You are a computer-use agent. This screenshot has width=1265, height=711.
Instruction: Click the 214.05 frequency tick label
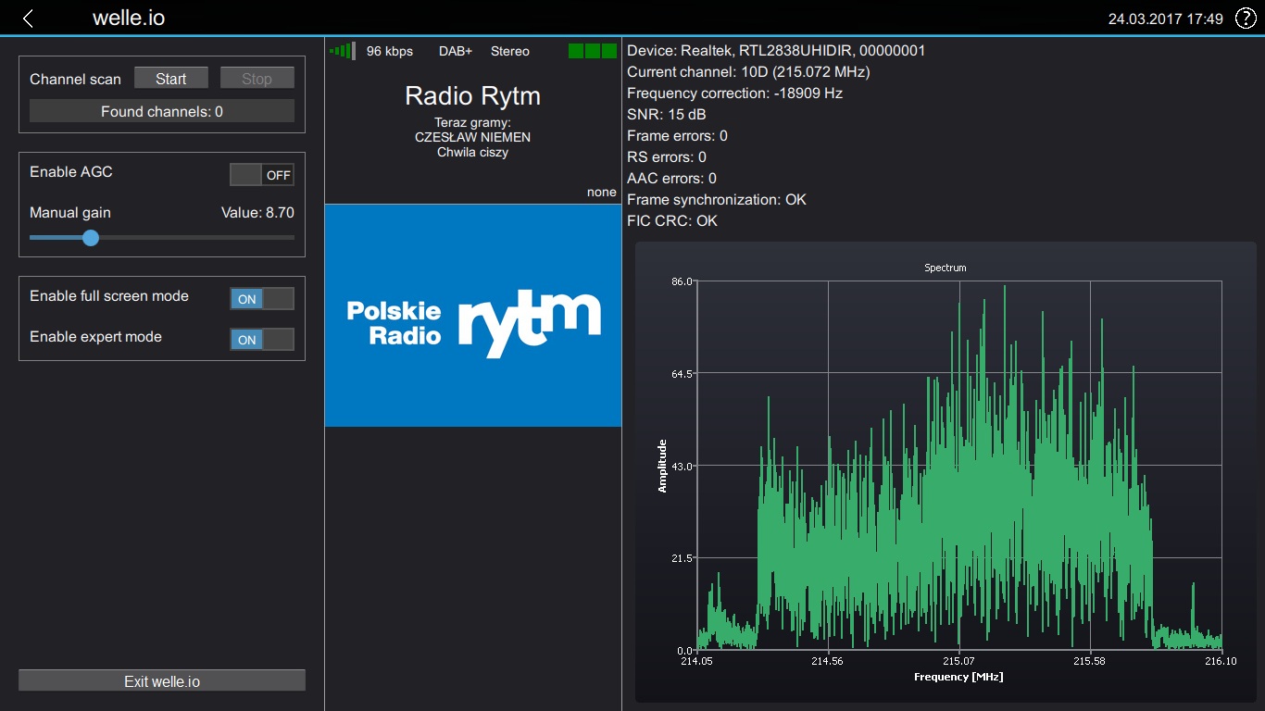point(696,661)
